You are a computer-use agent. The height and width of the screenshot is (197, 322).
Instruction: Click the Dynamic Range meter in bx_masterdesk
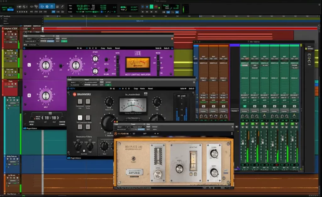[133, 105]
